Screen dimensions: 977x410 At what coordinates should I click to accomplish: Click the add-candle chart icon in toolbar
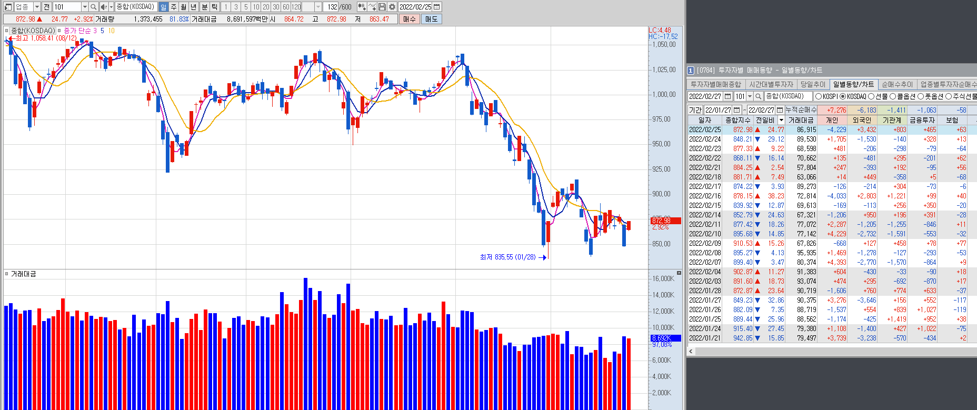click(x=362, y=7)
